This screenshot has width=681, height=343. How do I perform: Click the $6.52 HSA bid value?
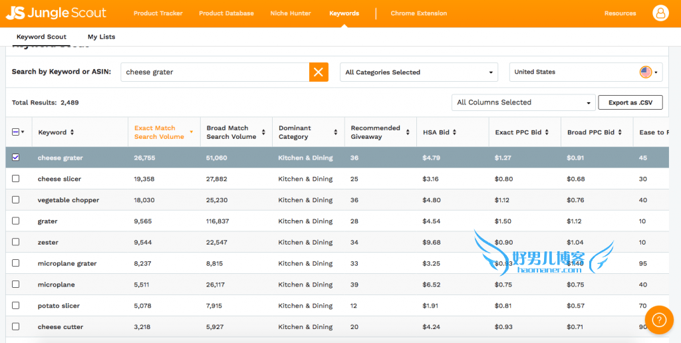pyautogui.click(x=431, y=285)
